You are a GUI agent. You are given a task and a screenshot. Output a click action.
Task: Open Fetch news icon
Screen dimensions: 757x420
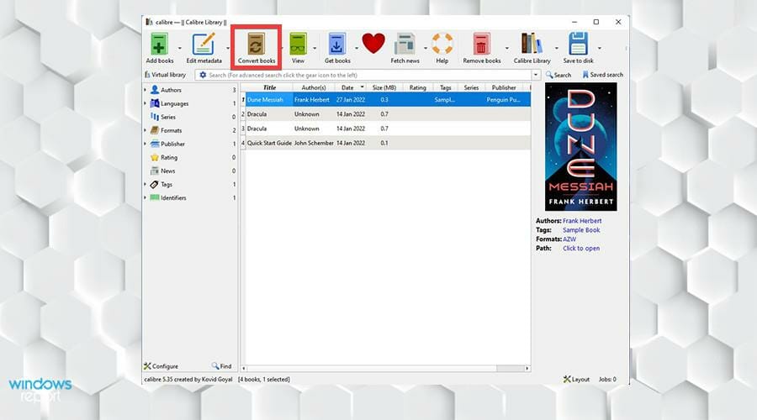(x=405, y=44)
